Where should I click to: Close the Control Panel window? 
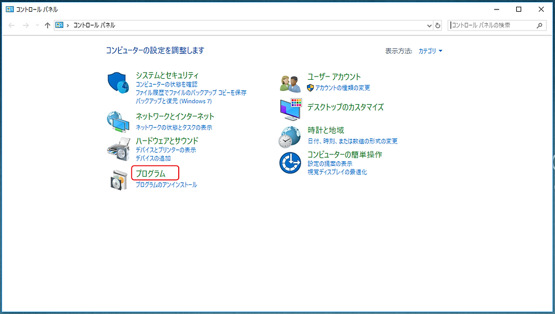[541, 9]
